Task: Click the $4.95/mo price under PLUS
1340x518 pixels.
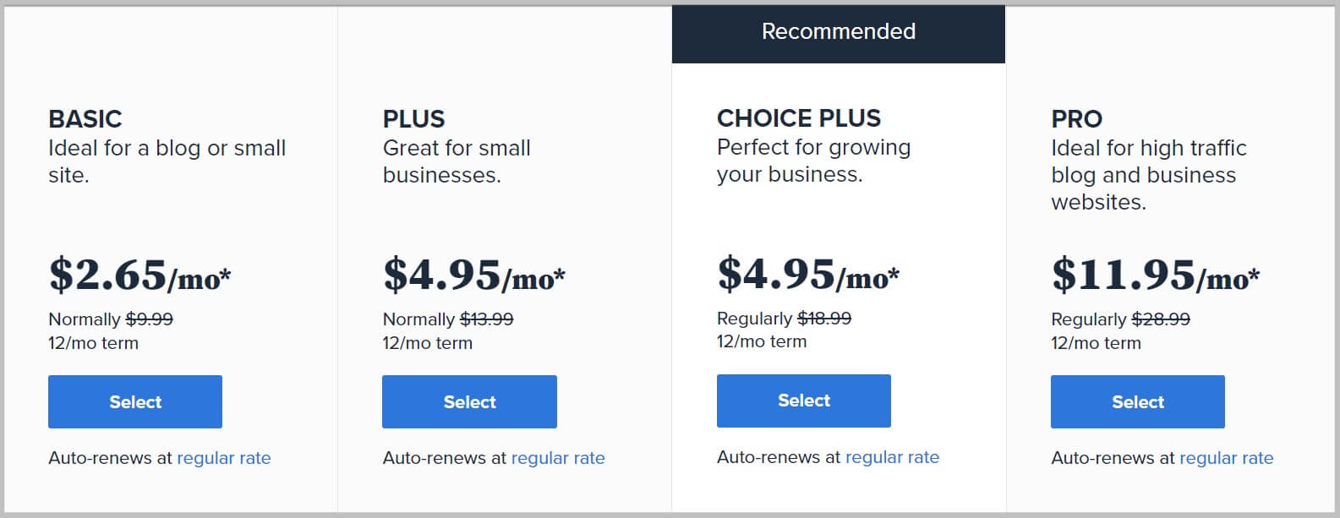Action: click(x=473, y=274)
